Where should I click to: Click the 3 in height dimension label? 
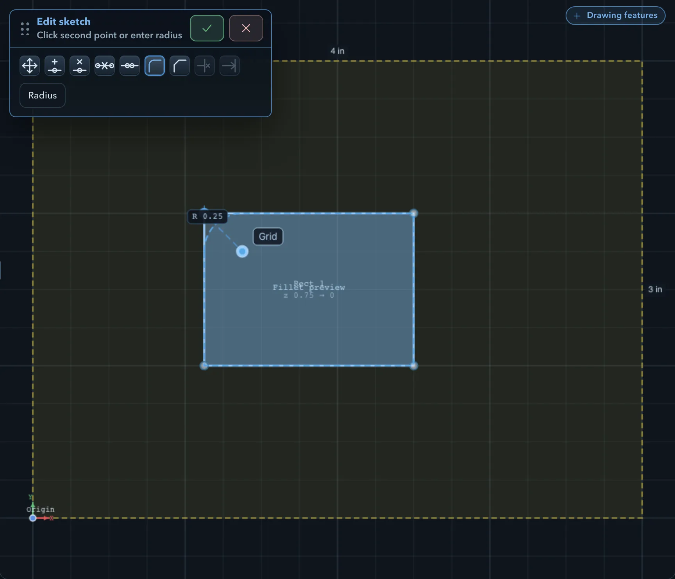pyautogui.click(x=655, y=289)
